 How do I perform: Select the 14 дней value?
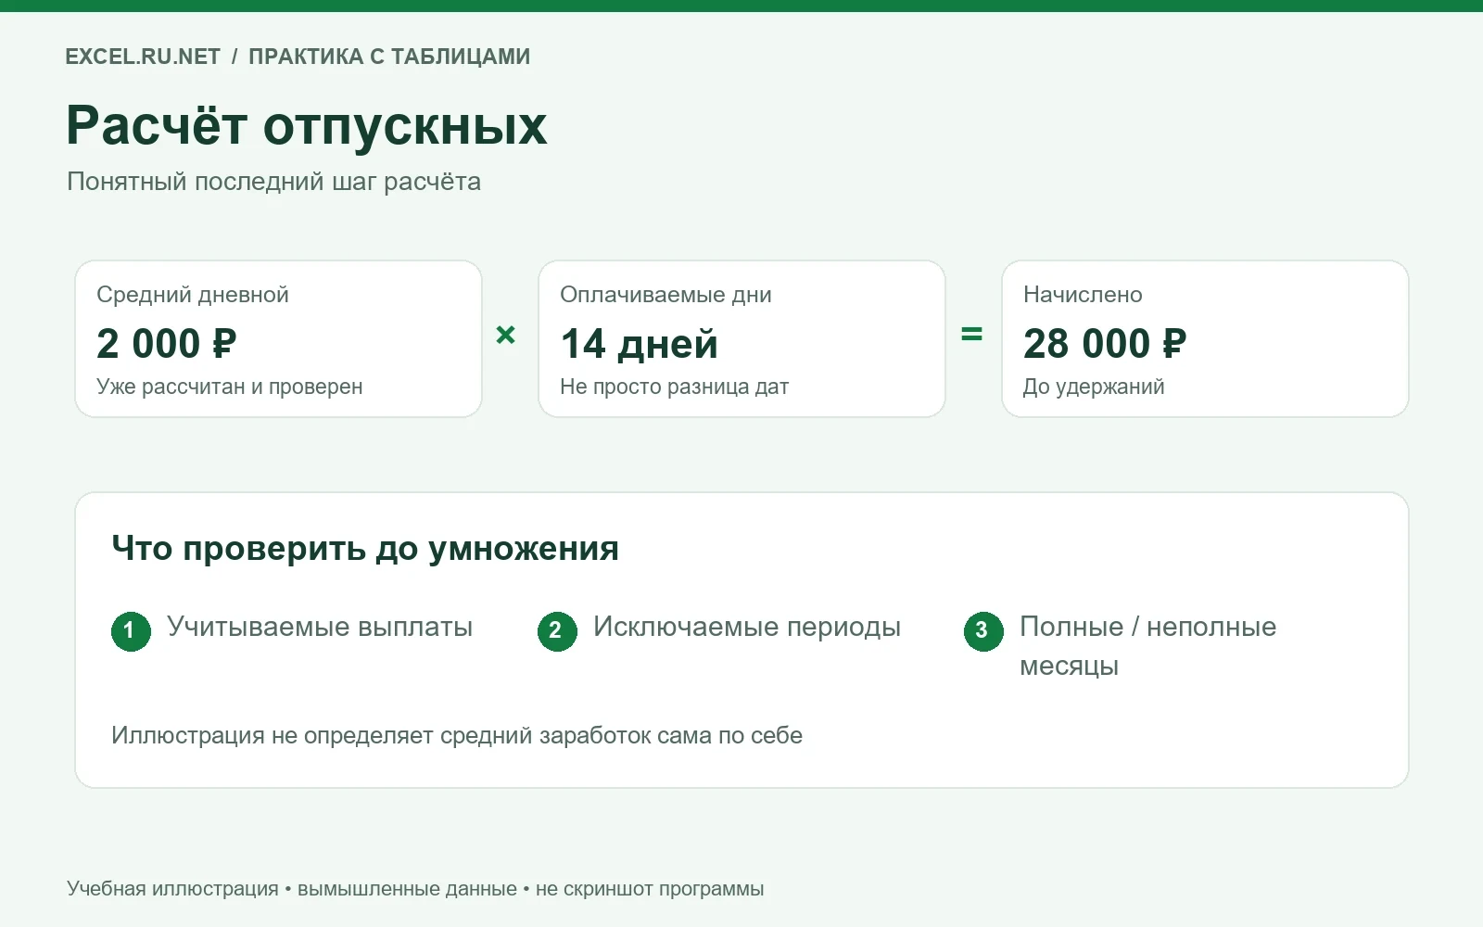tap(640, 344)
